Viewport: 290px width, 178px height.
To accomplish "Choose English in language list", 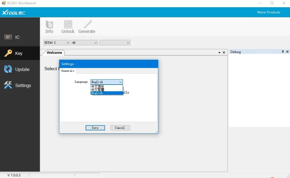I will point(106,93).
